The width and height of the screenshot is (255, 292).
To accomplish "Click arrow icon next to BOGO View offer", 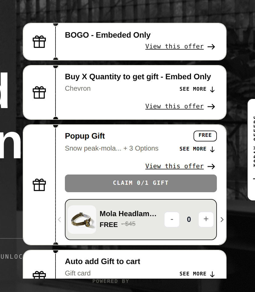I will coord(211,47).
